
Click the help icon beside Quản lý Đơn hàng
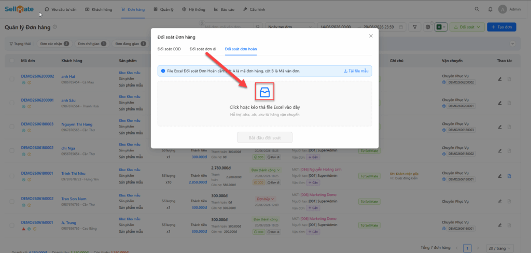55,27
